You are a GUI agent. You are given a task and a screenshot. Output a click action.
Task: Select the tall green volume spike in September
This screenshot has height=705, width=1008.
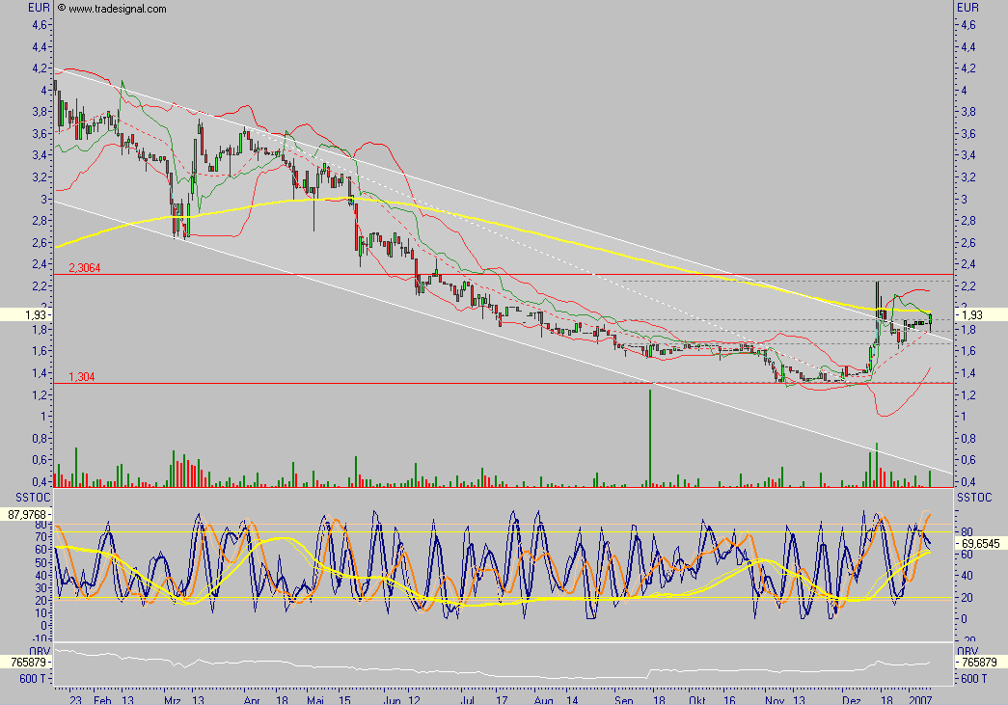pos(651,434)
